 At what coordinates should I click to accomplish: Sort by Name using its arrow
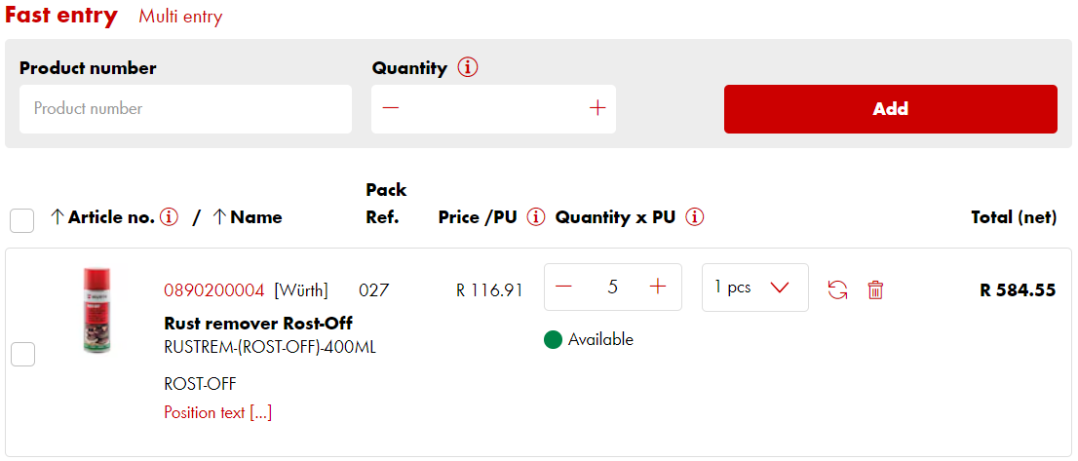tap(219, 217)
